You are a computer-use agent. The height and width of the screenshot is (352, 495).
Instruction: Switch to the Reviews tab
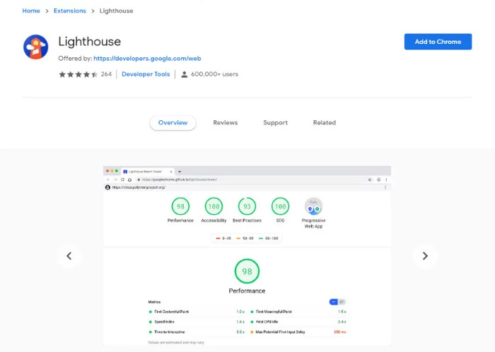tap(225, 122)
